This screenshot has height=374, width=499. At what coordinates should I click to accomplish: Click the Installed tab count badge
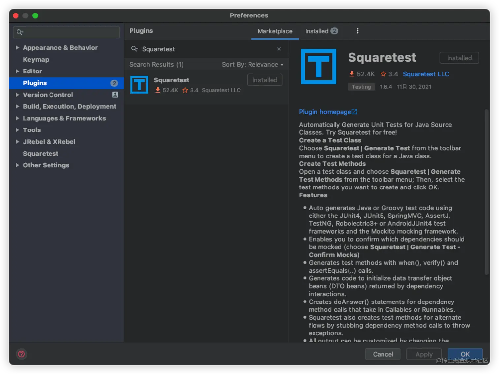click(334, 31)
